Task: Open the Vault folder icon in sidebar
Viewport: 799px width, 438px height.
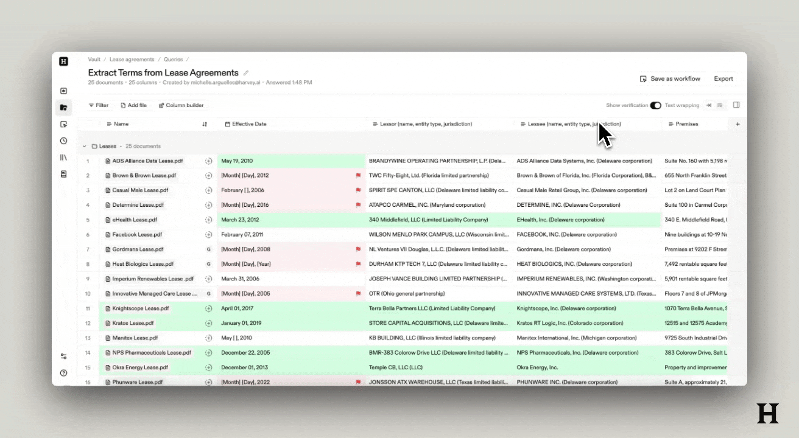Action: 64,108
